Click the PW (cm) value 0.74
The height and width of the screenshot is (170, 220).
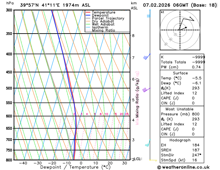[x=196, y=67]
